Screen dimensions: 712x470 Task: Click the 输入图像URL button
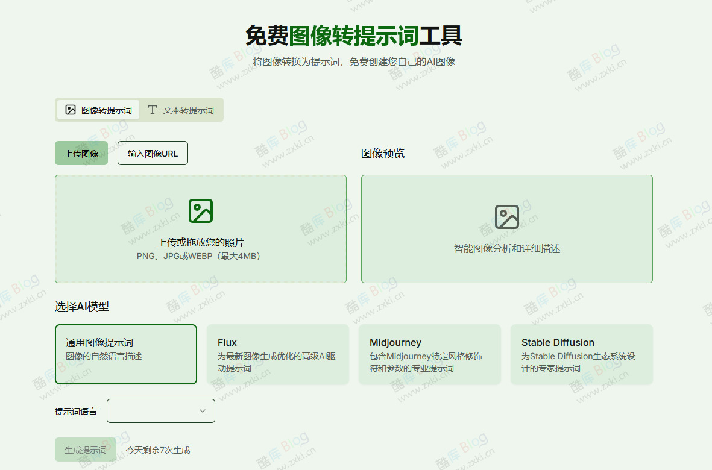pos(153,152)
